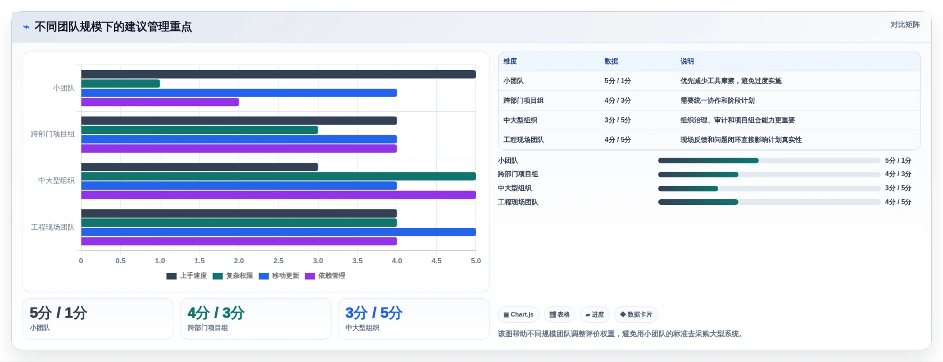Image resolution: width=943 pixels, height=362 pixels.
Task: Click 小团队 green 复杂权限 chart bar
Action: click(x=120, y=84)
